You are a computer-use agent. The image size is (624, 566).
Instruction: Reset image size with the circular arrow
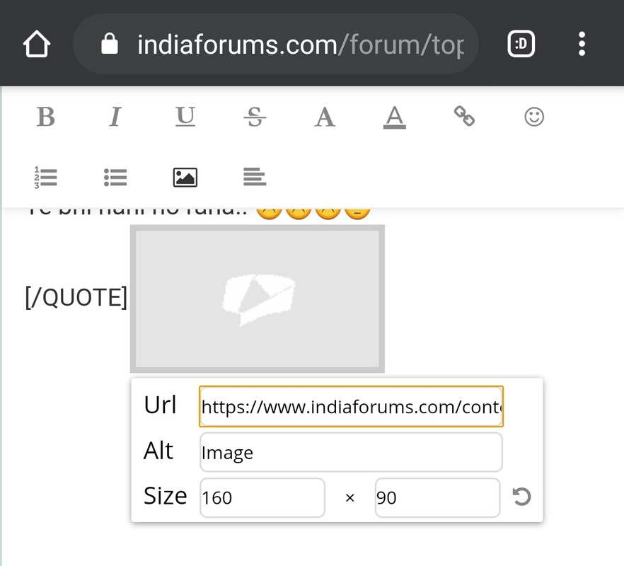[521, 497]
